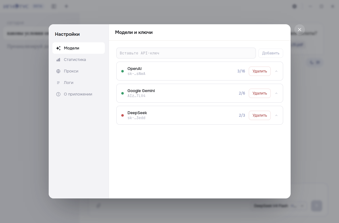339x223 pixels.
Task: Collapse the Google Gemini card chevron
Action: [x=276, y=93]
